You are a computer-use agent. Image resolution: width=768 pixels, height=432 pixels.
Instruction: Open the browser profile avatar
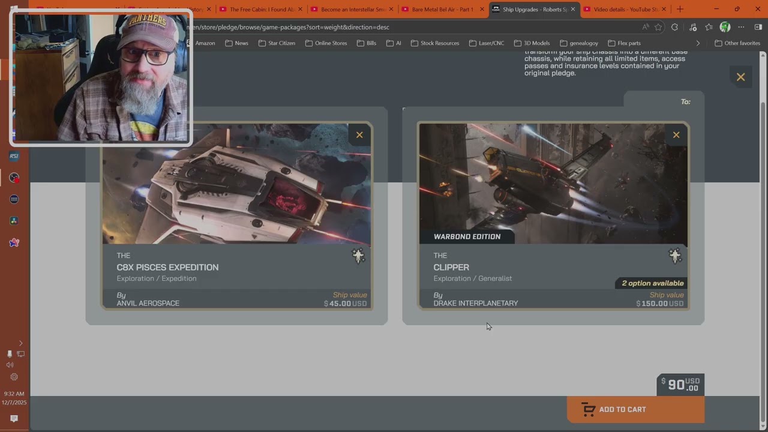coord(725,27)
